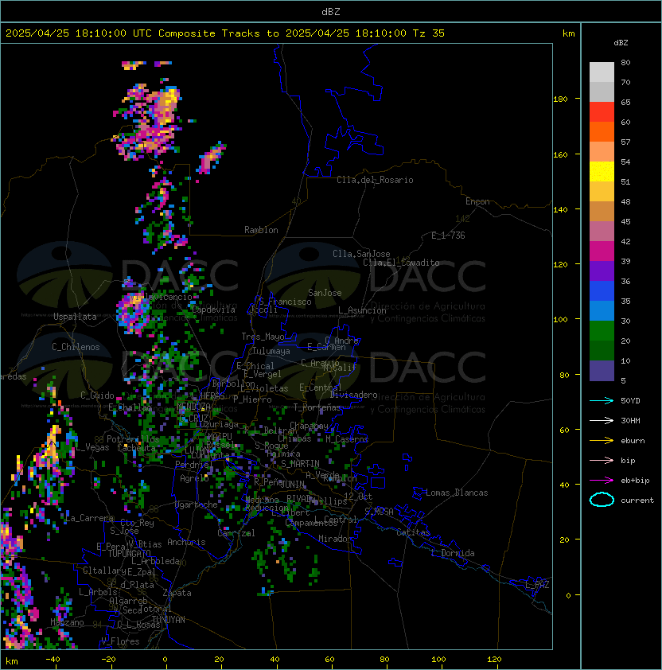This screenshot has width=662, height=670.
Task: Select the yellow eburn arrow symbol
Action: coord(602,441)
